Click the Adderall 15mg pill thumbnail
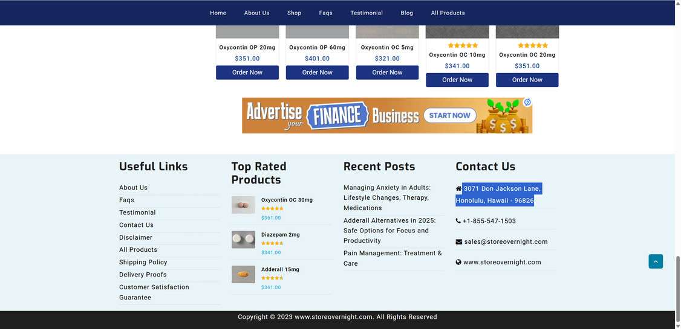 [x=243, y=275]
